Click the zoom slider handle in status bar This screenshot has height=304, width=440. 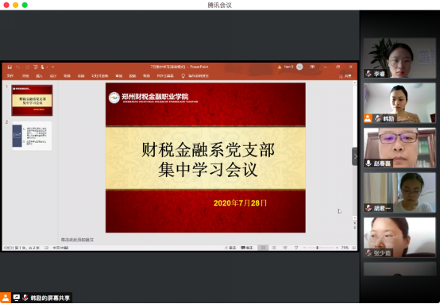[x=318, y=248]
